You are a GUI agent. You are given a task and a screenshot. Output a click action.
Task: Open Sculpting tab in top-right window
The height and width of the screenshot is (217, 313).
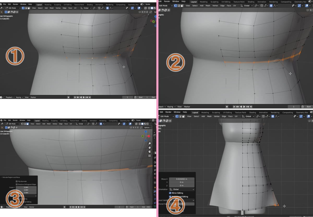pos(214,2)
